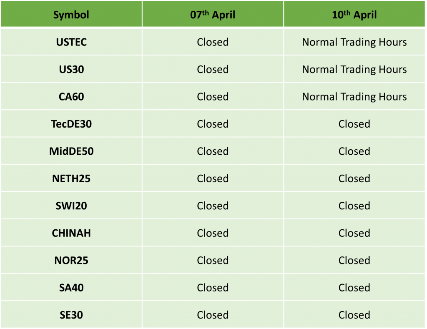This screenshot has height=329, width=427.
Task: Select the SA40 symbol cell
Action: click(71, 287)
